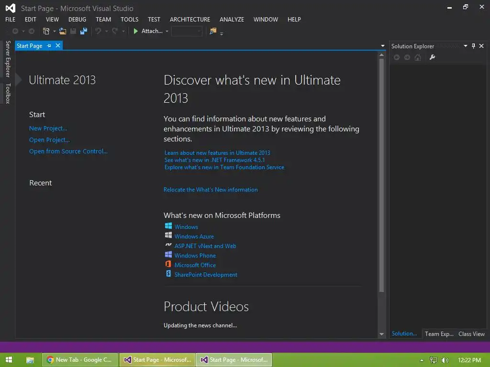The image size is (490, 367).
Task: Open File Explorer from the taskbar
Action: pos(30,360)
